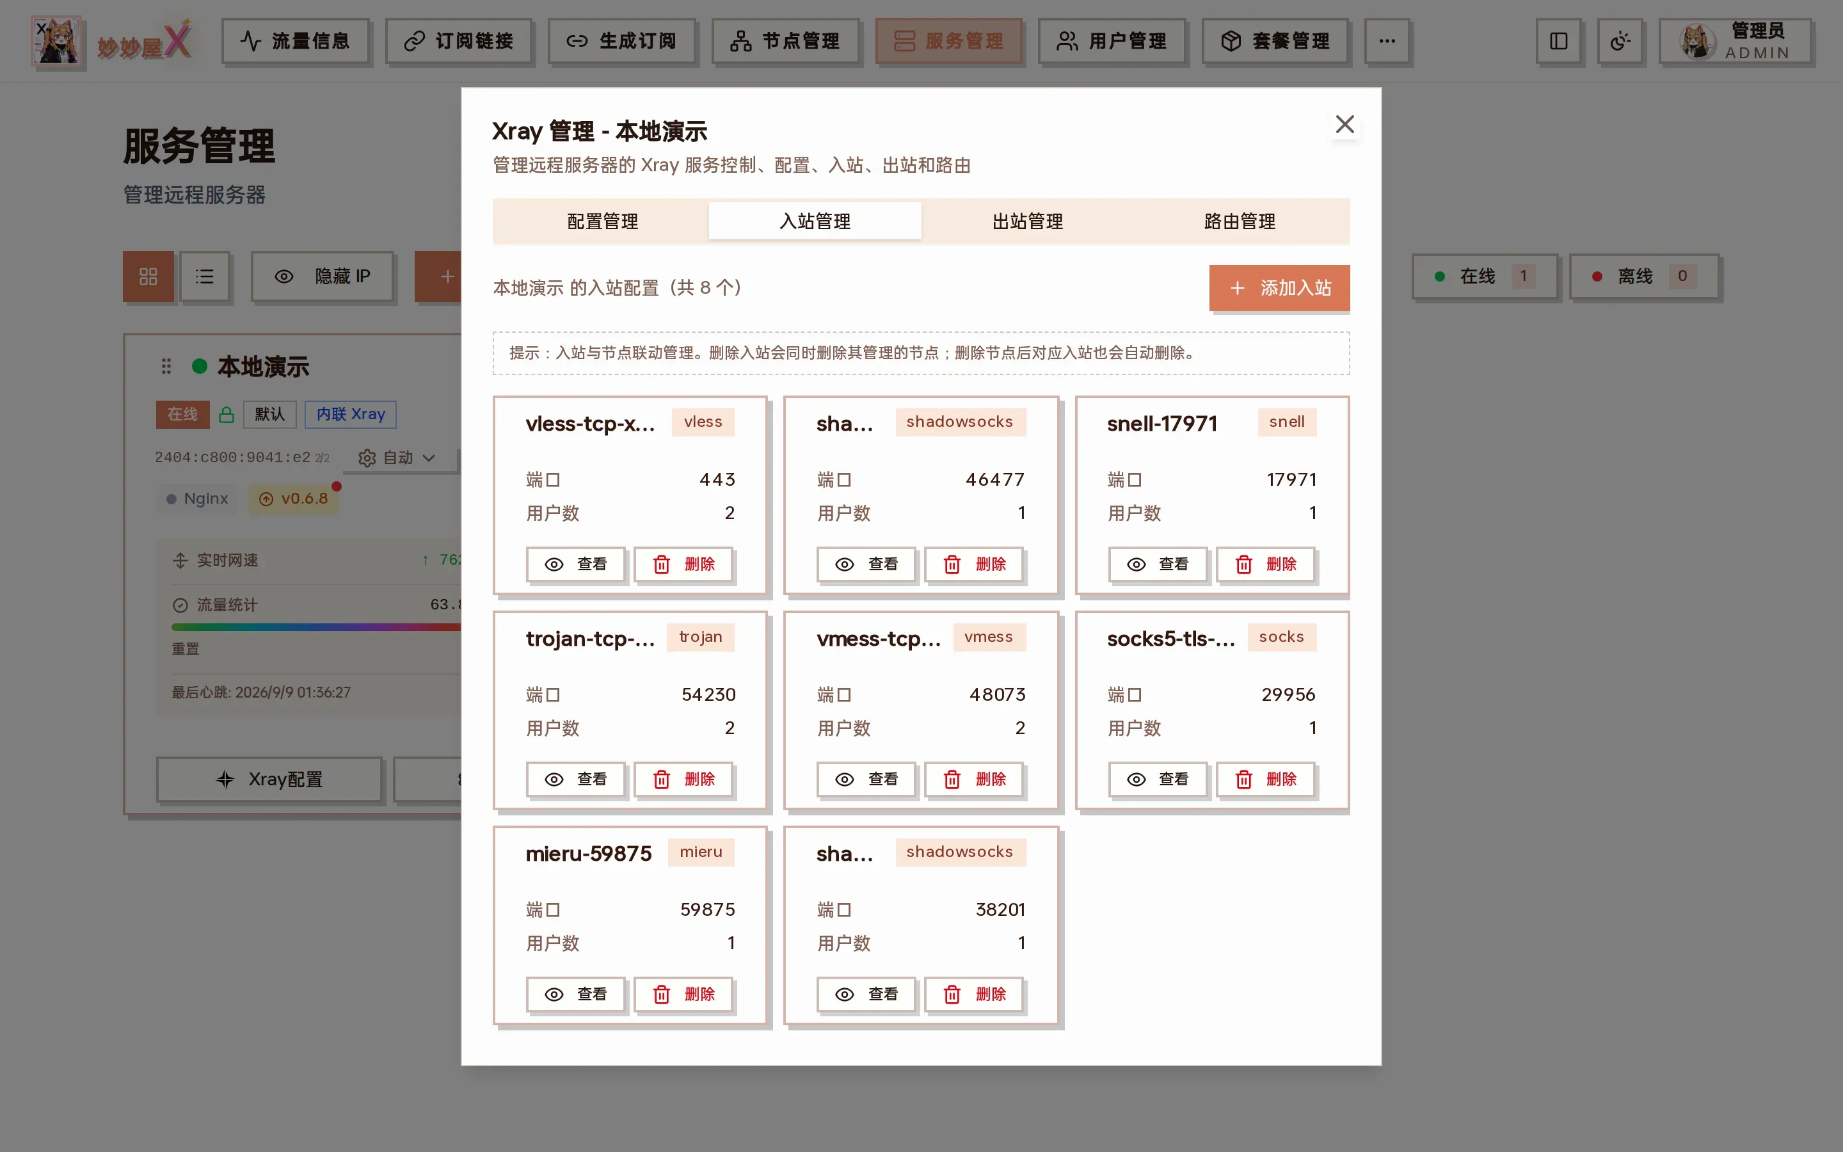
Task: View the trojan-tcp inbound
Action: [576, 780]
